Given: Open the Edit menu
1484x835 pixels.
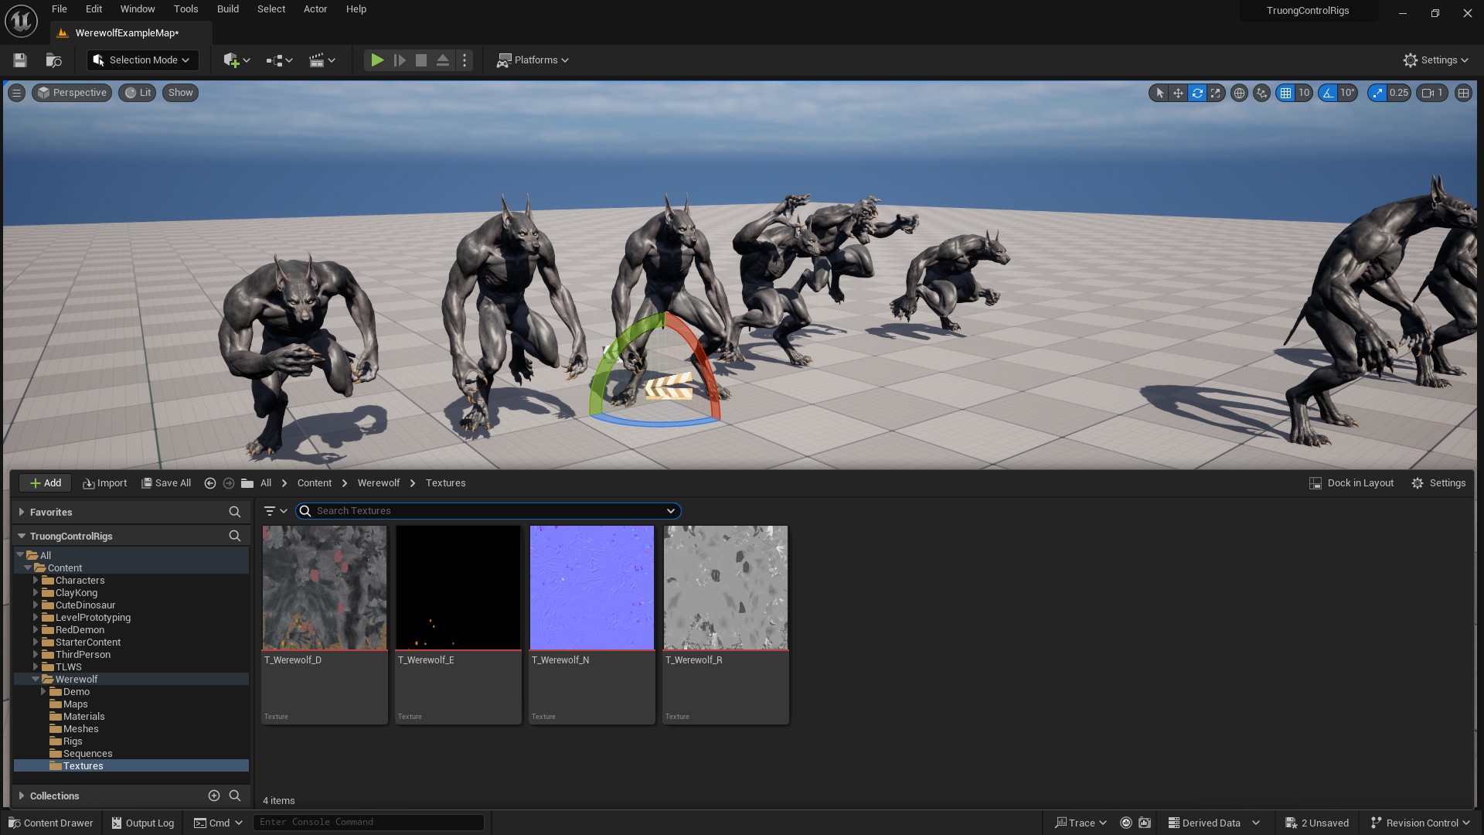Looking at the screenshot, I should click(94, 9).
